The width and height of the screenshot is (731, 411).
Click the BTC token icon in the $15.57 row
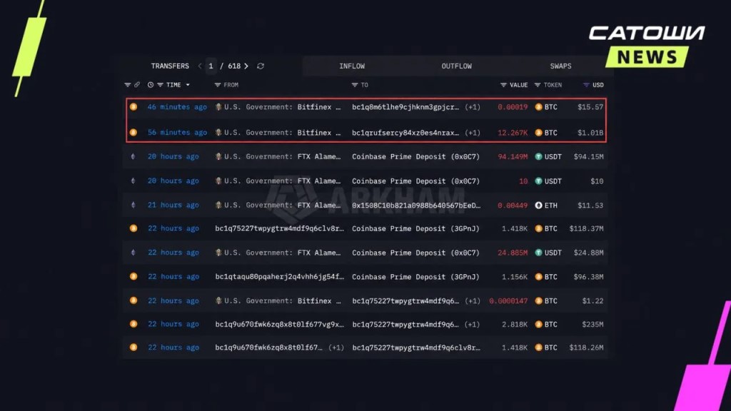538,107
